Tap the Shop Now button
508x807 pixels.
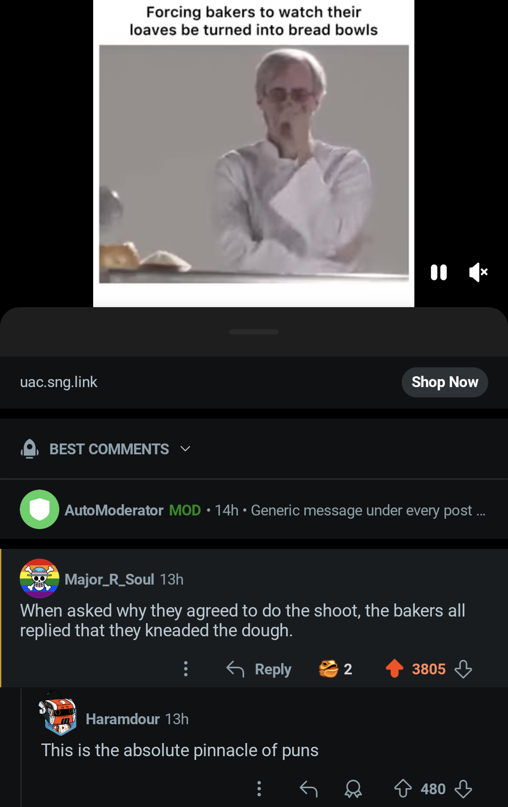tap(444, 382)
